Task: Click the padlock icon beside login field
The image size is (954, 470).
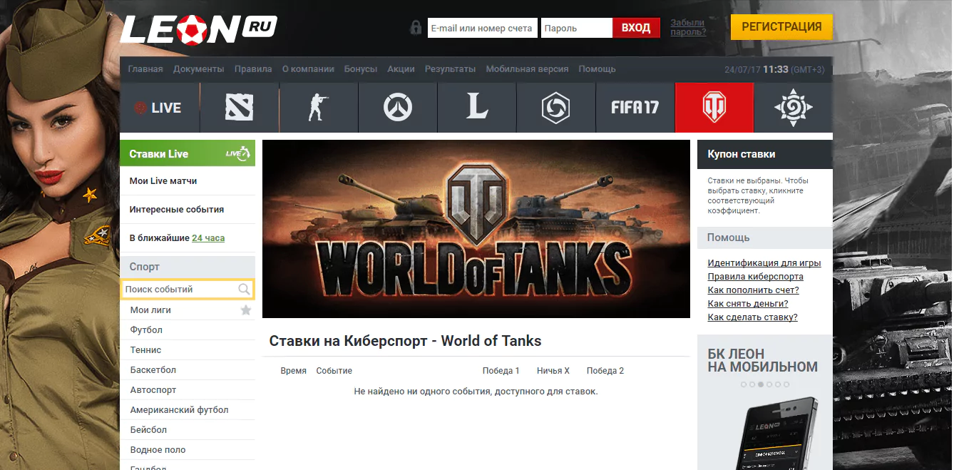Action: (x=416, y=28)
